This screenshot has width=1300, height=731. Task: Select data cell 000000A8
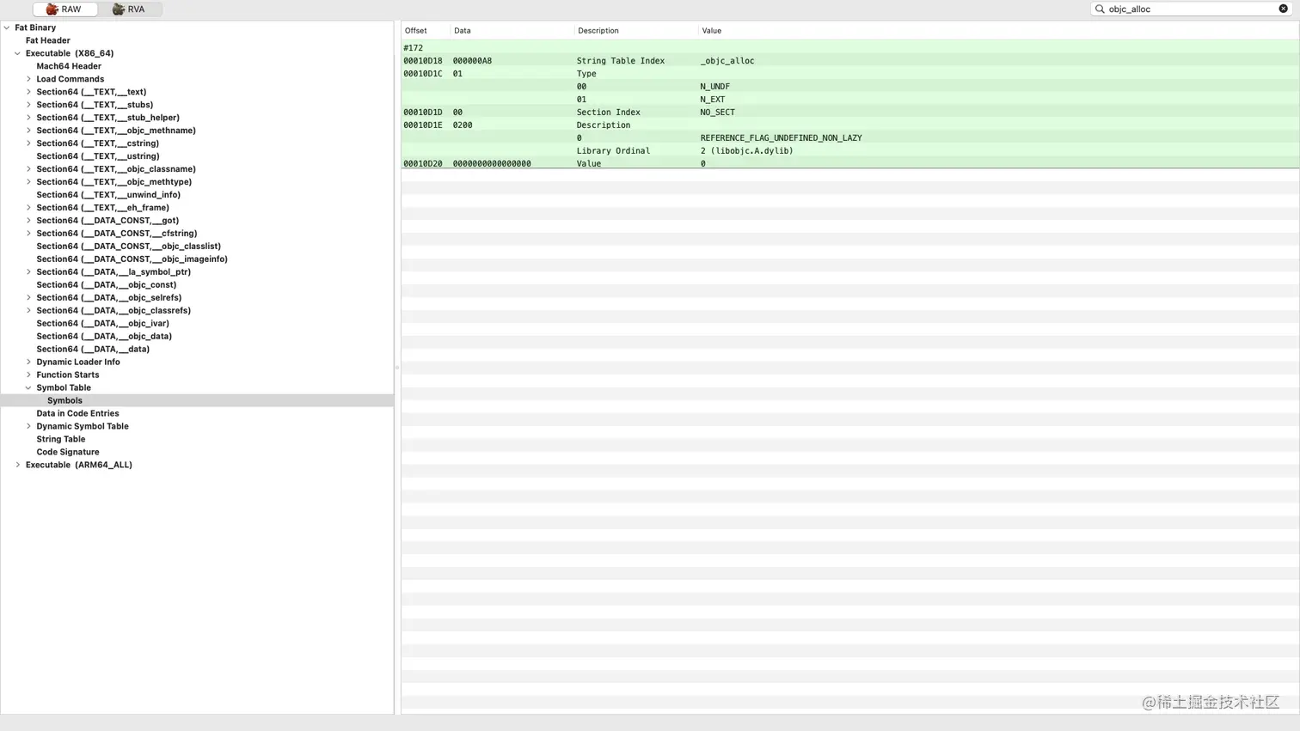pos(472,61)
